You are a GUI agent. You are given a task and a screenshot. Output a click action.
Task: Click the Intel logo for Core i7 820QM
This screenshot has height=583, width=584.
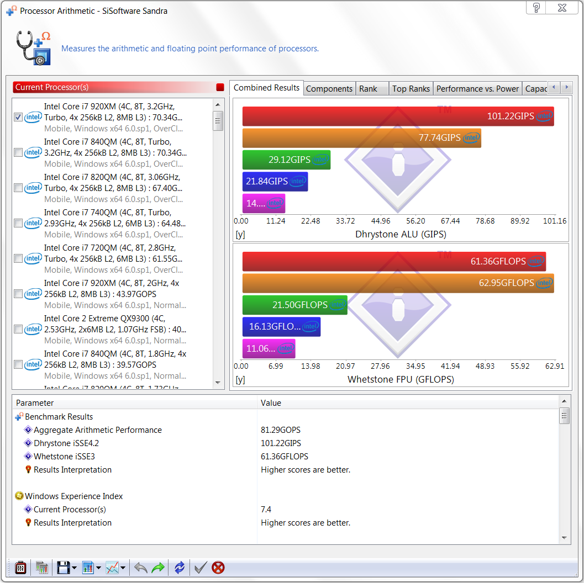click(x=33, y=188)
